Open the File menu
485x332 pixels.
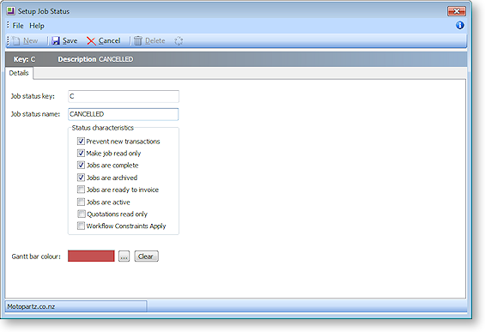click(18, 26)
